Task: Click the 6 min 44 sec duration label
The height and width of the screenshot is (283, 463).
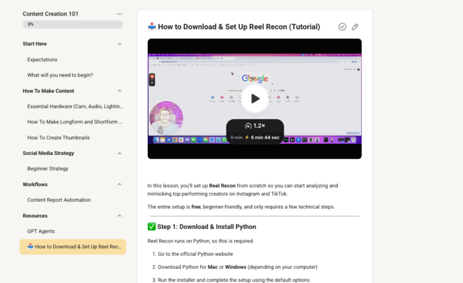Action: [265, 138]
